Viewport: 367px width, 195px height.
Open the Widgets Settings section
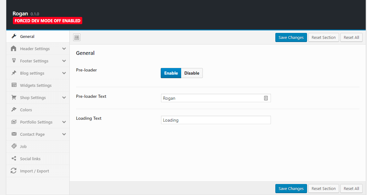pyautogui.click(x=35, y=85)
